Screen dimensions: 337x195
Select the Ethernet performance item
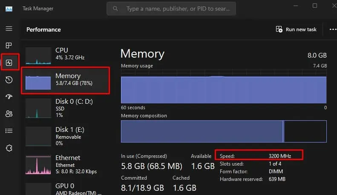coord(66,165)
